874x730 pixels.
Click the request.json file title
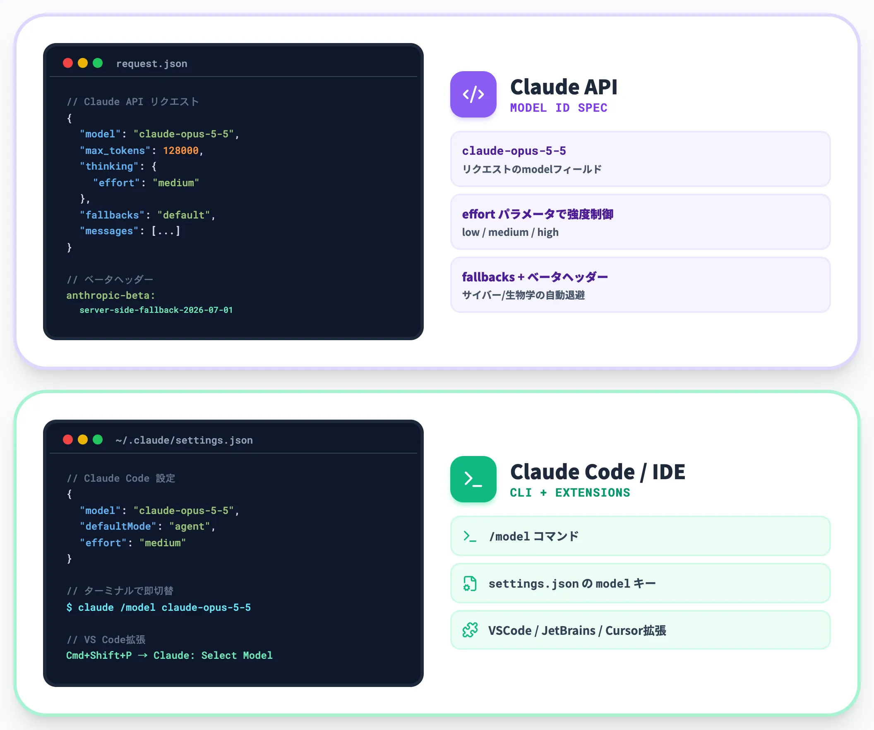tap(151, 64)
